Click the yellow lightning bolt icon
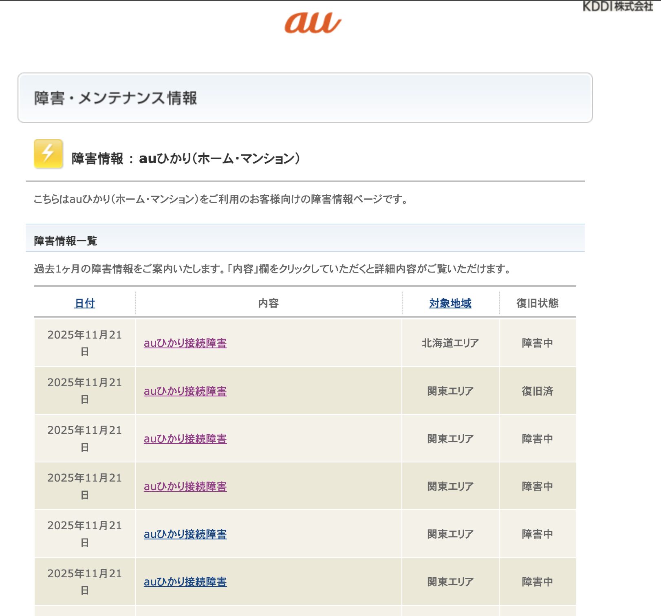The height and width of the screenshot is (616, 661). point(48,154)
